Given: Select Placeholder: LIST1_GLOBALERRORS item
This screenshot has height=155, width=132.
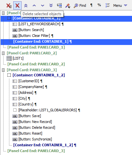Looking at the screenshot, I should coord(47,110).
